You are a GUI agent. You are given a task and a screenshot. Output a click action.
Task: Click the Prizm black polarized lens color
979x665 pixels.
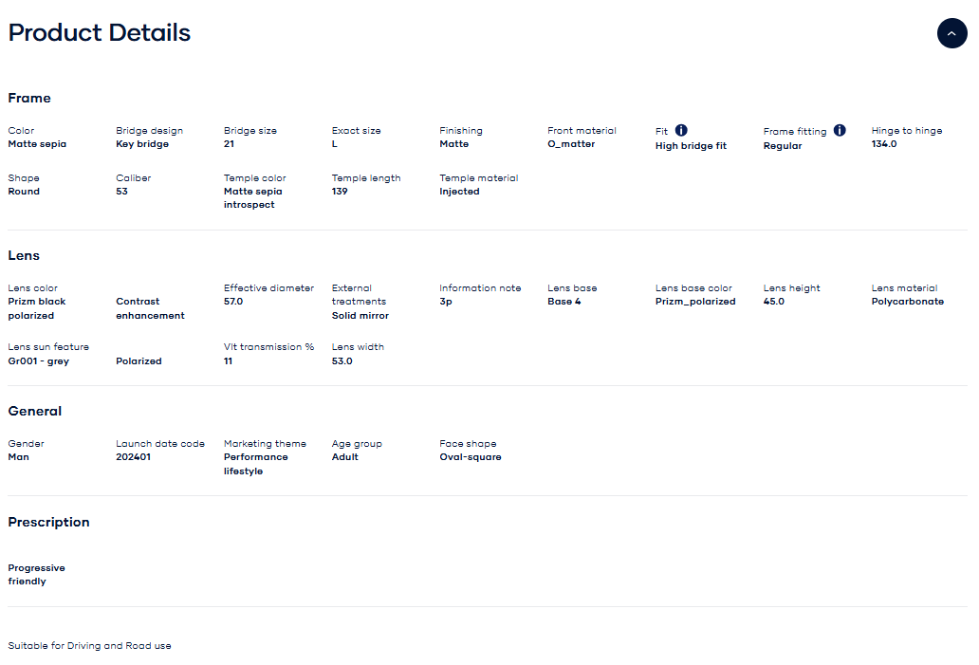[37, 308]
